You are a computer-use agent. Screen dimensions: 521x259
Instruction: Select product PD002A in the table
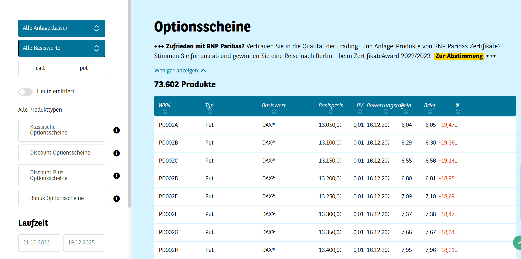pos(168,125)
